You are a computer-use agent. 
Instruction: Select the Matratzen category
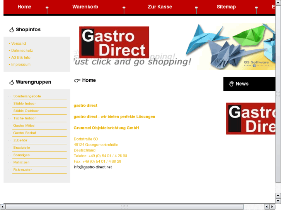pyautogui.click(x=21, y=162)
